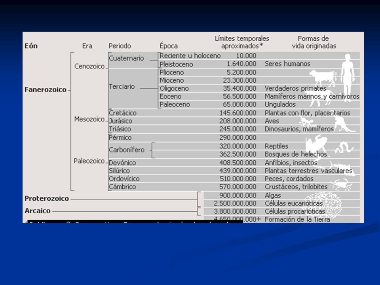Select the value "900.000.000"
Viewport: 380px width, 285px height.
pos(238,195)
